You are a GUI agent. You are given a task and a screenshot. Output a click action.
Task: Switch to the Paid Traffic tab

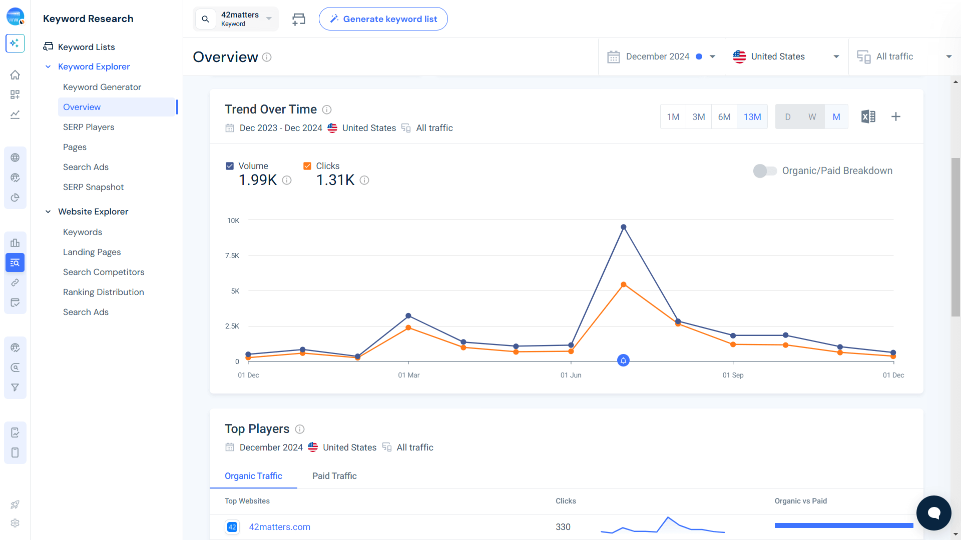[334, 476]
